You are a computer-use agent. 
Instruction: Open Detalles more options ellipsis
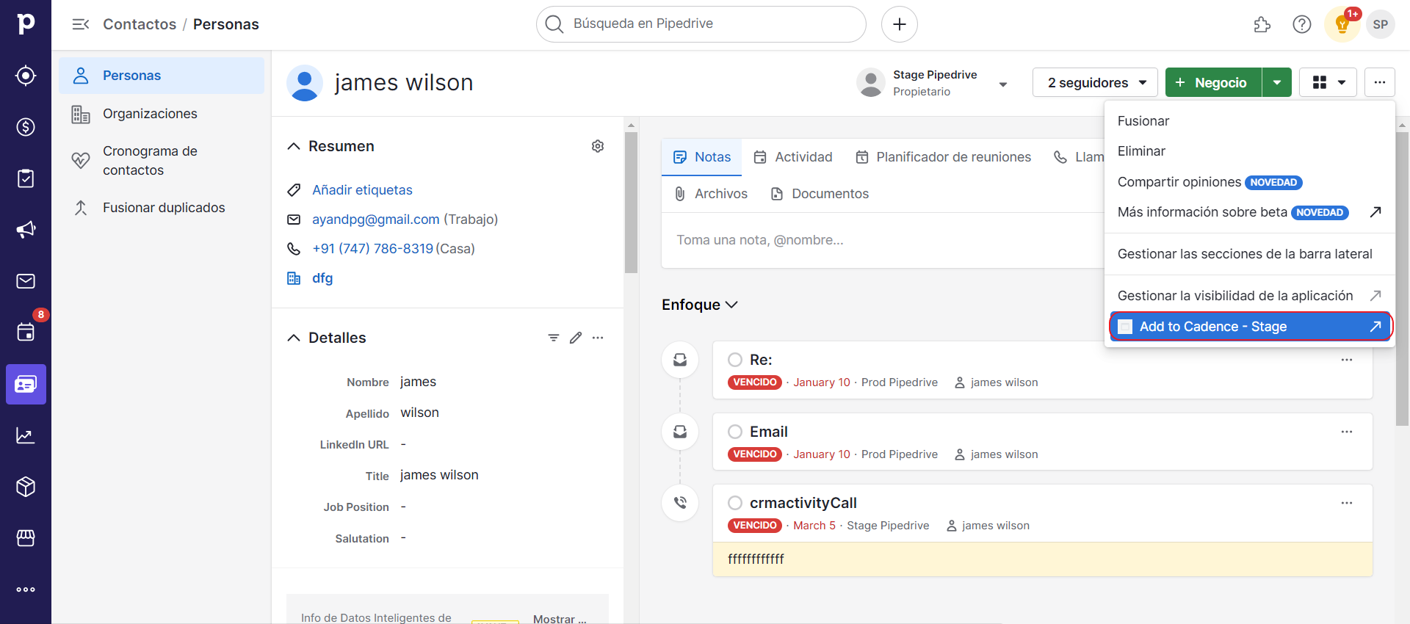[598, 338]
